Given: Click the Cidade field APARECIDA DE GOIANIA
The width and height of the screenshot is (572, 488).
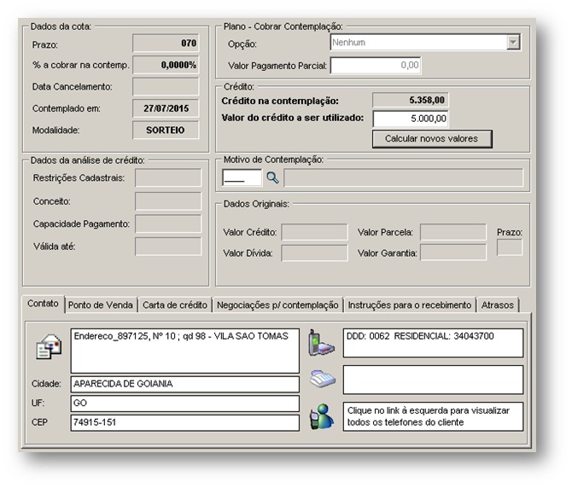Looking at the screenshot, I should pyautogui.click(x=185, y=384).
